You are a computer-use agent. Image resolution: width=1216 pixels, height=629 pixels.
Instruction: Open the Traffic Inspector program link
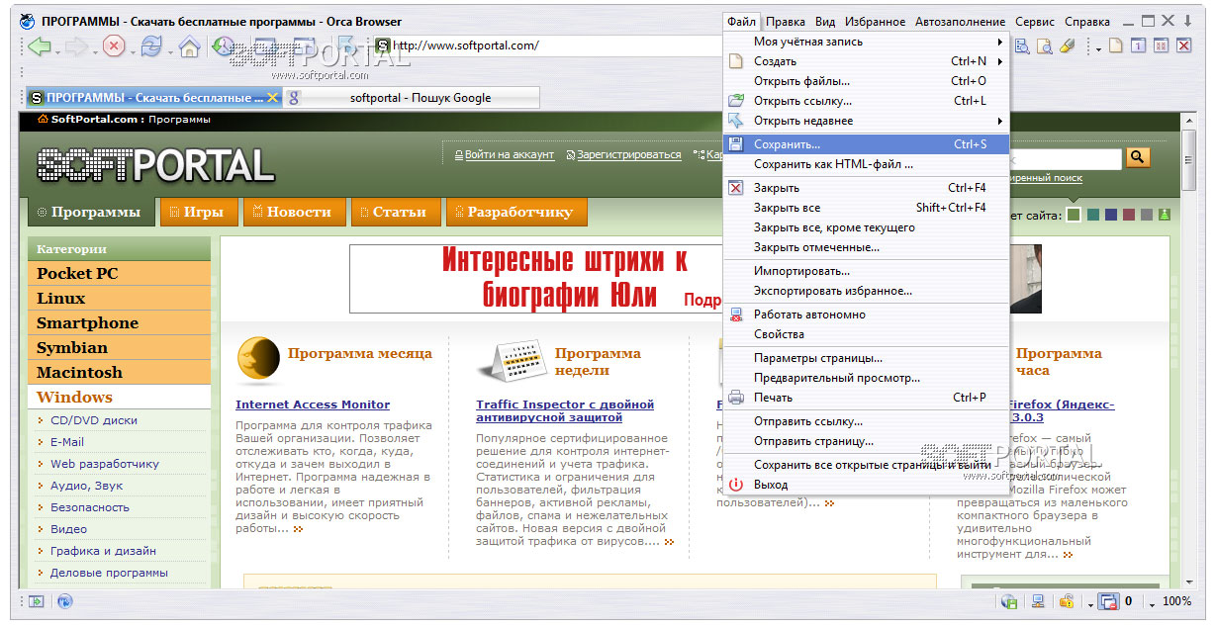(x=565, y=410)
